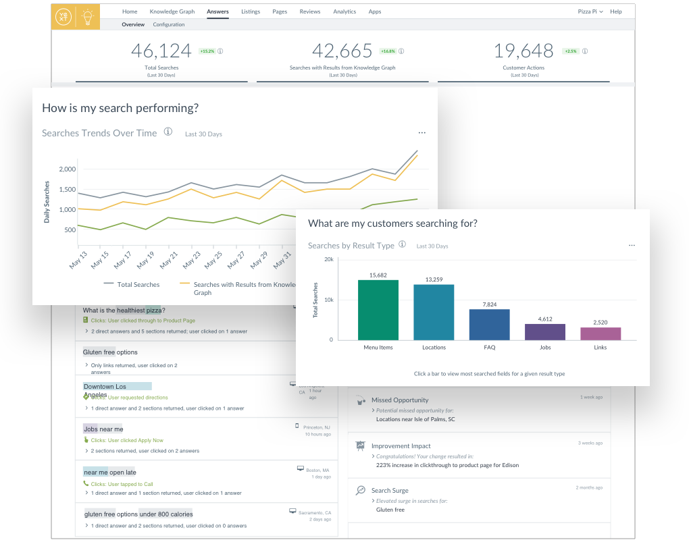
Task: Switch to the Configuration tab
Action: (169, 24)
